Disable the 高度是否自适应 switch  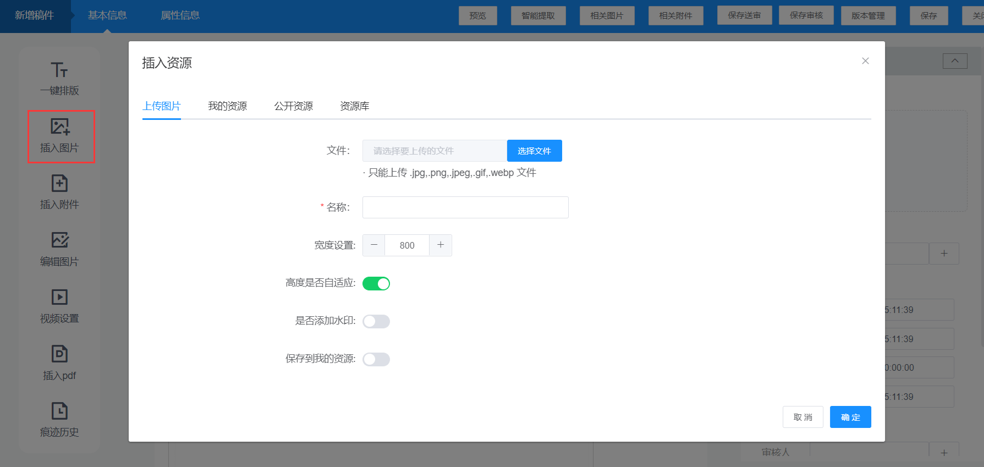[376, 283]
